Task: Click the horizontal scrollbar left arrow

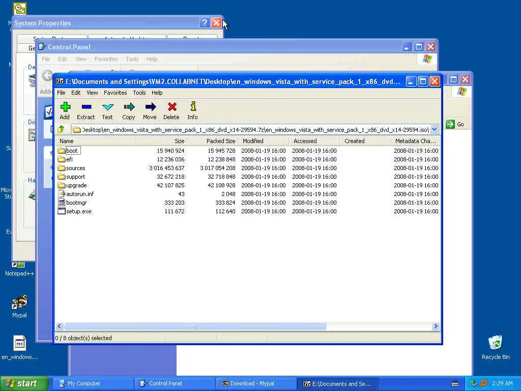Action: (x=60, y=326)
